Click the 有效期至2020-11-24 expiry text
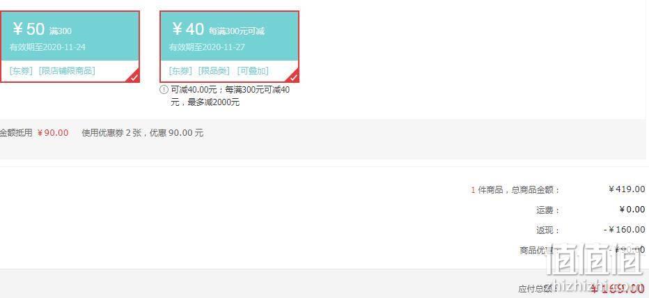649x298 pixels. (47, 47)
